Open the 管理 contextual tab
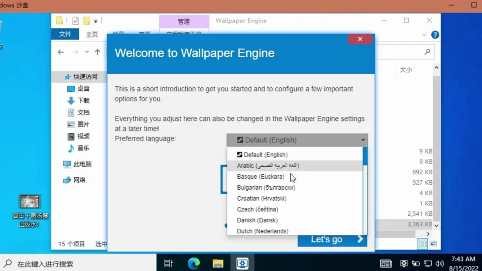 pos(184,21)
